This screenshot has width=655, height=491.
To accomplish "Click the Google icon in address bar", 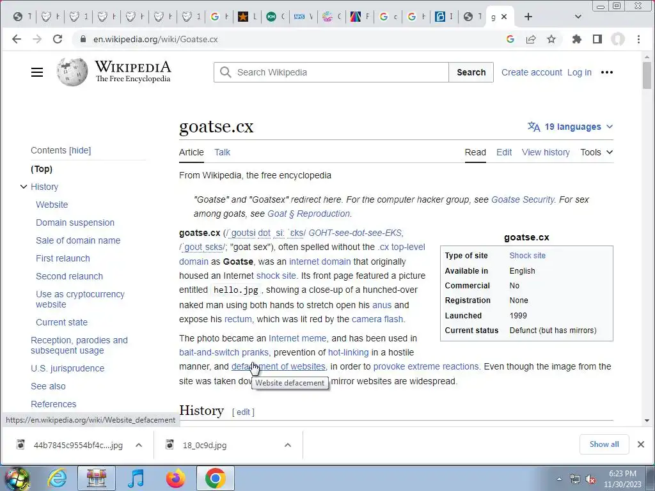I will (510, 39).
